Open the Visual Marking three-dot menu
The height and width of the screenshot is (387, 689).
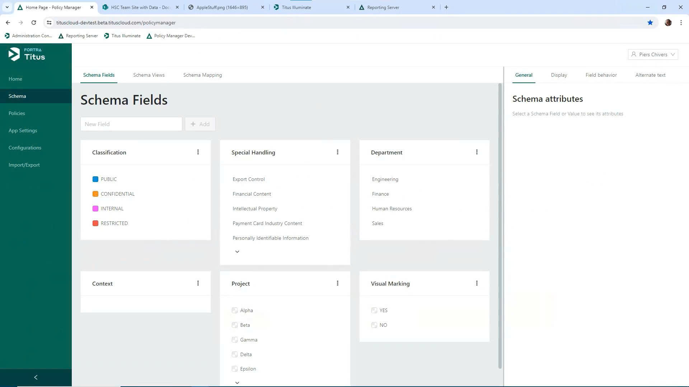[477, 283]
